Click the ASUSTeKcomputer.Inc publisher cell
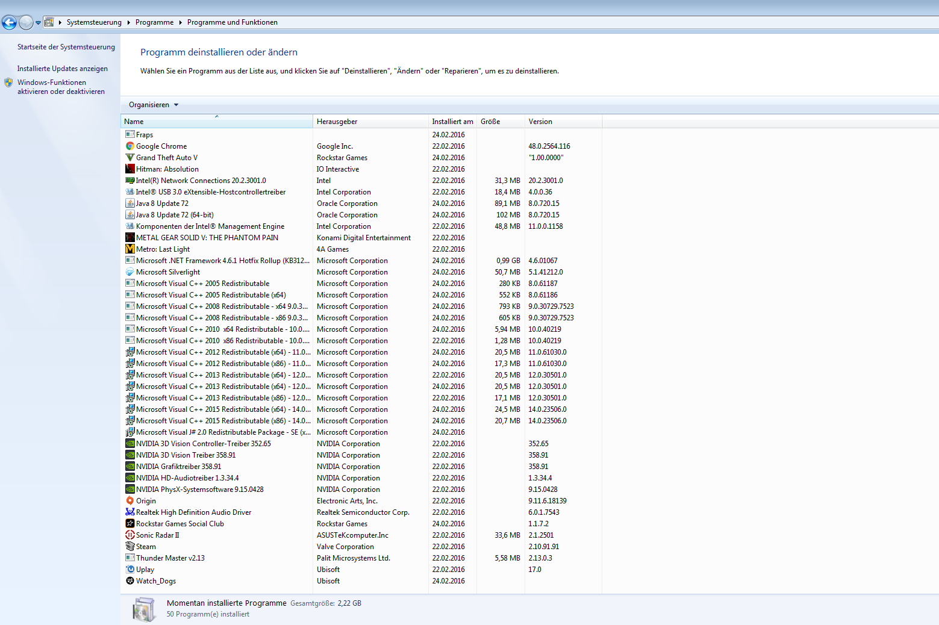 click(352, 535)
